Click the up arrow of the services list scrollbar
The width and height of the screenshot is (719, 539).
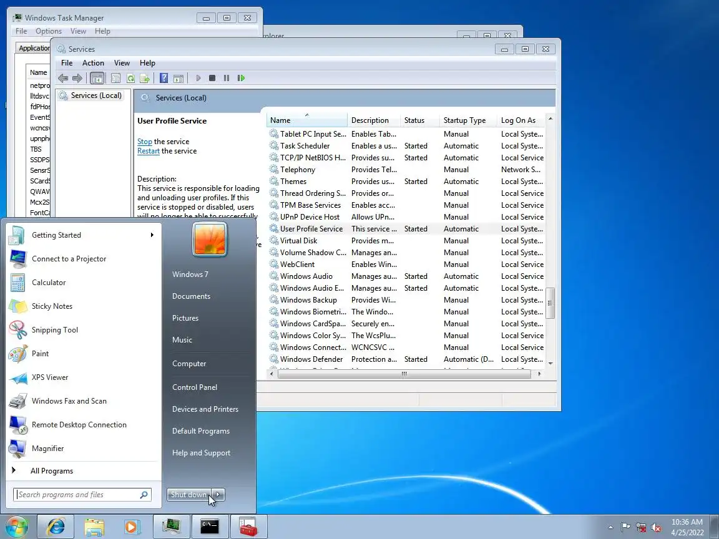[x=550, y=119]
